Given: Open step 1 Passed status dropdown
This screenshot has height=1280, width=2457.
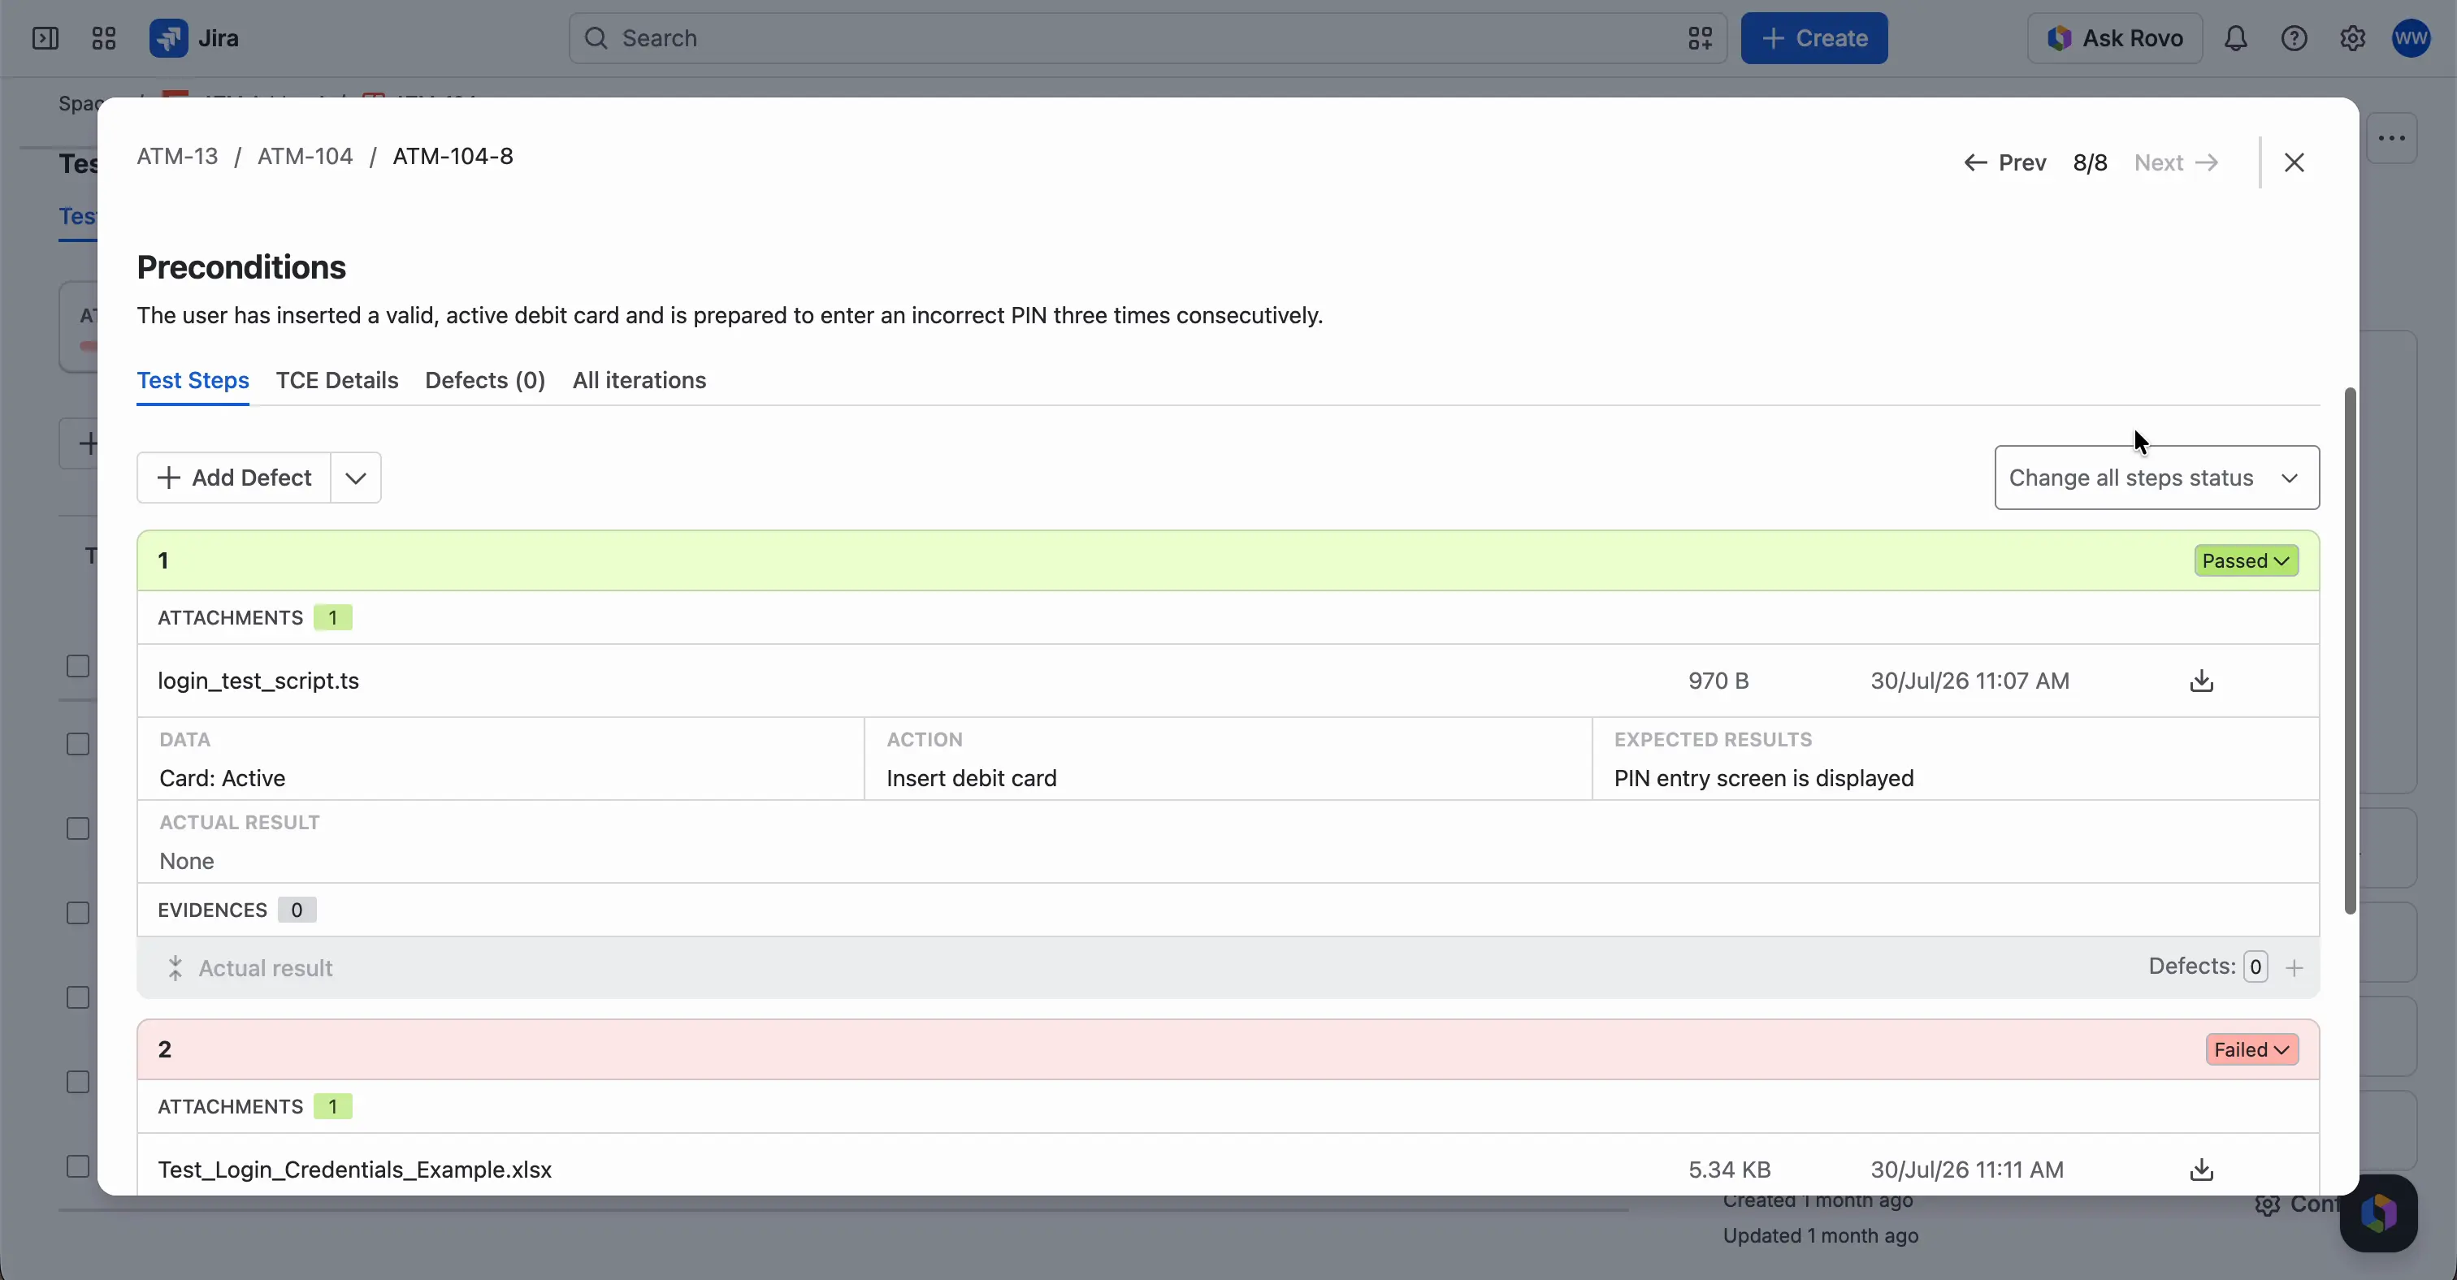Looking at the screenshot, I should (2247, 560).
